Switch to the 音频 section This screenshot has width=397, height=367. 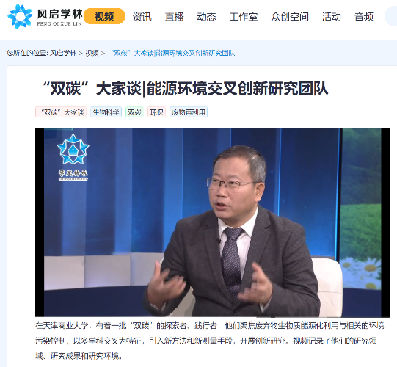[x=364, y=17]
